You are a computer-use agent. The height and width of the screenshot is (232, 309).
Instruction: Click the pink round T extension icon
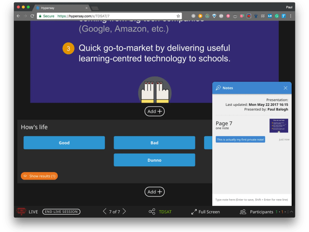point(228,16)
